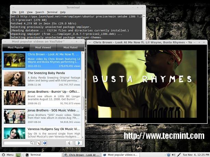Click 'Unpacking smplayer' line in Terminal

pos(66,34)
